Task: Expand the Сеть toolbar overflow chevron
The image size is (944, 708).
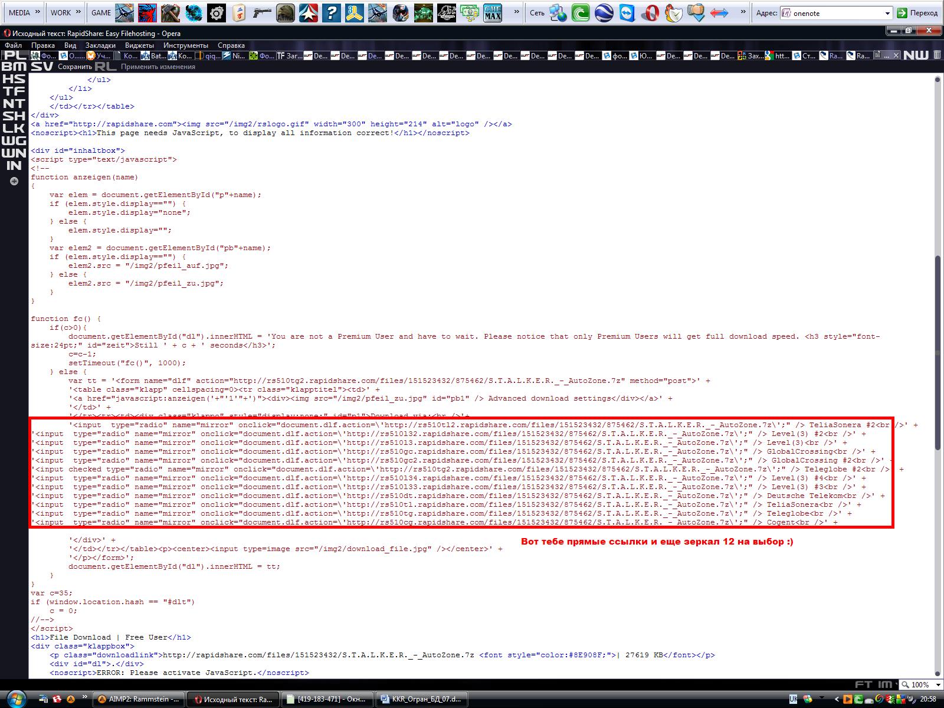Action: coord(743,12)
